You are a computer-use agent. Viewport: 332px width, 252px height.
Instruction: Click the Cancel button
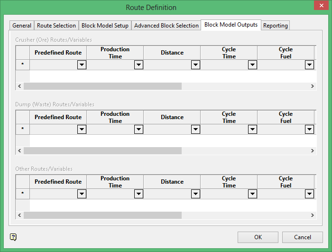(303, 237)
